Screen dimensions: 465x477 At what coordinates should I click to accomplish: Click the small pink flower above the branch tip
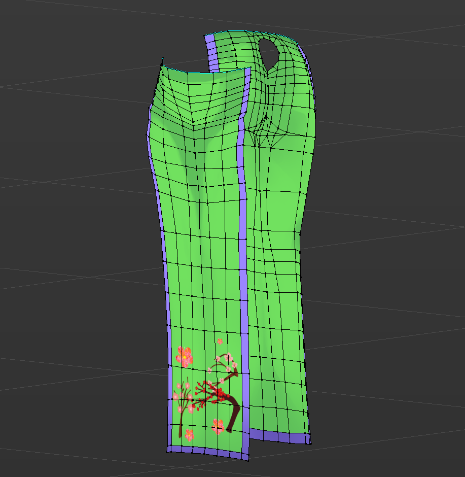(220, 342)
